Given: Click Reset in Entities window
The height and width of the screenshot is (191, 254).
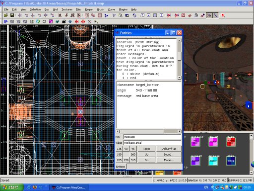Looking at the screenshot, I should tap(146, 149).
